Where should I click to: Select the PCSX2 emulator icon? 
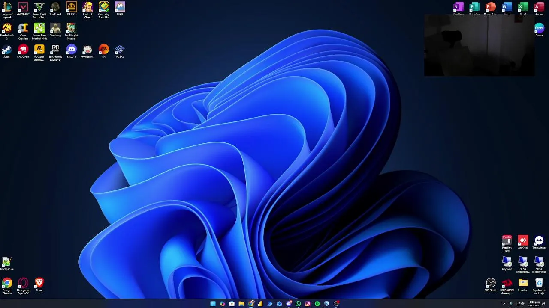[x=120, y=52]
